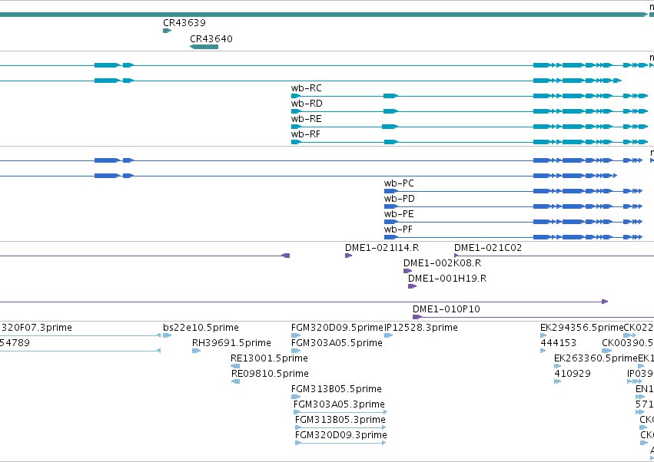Screen dimensions: 654x462
Task: Open the wb-RF transcript label
Action: pos(306,134)
